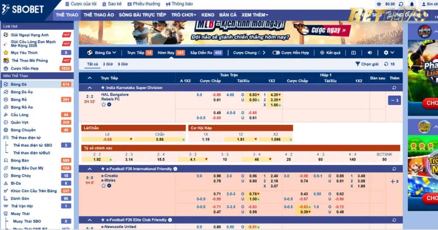Click the live stream TV icon
Image resolution: width=438 pixels, height=230 pixels.
coord(353,53)
